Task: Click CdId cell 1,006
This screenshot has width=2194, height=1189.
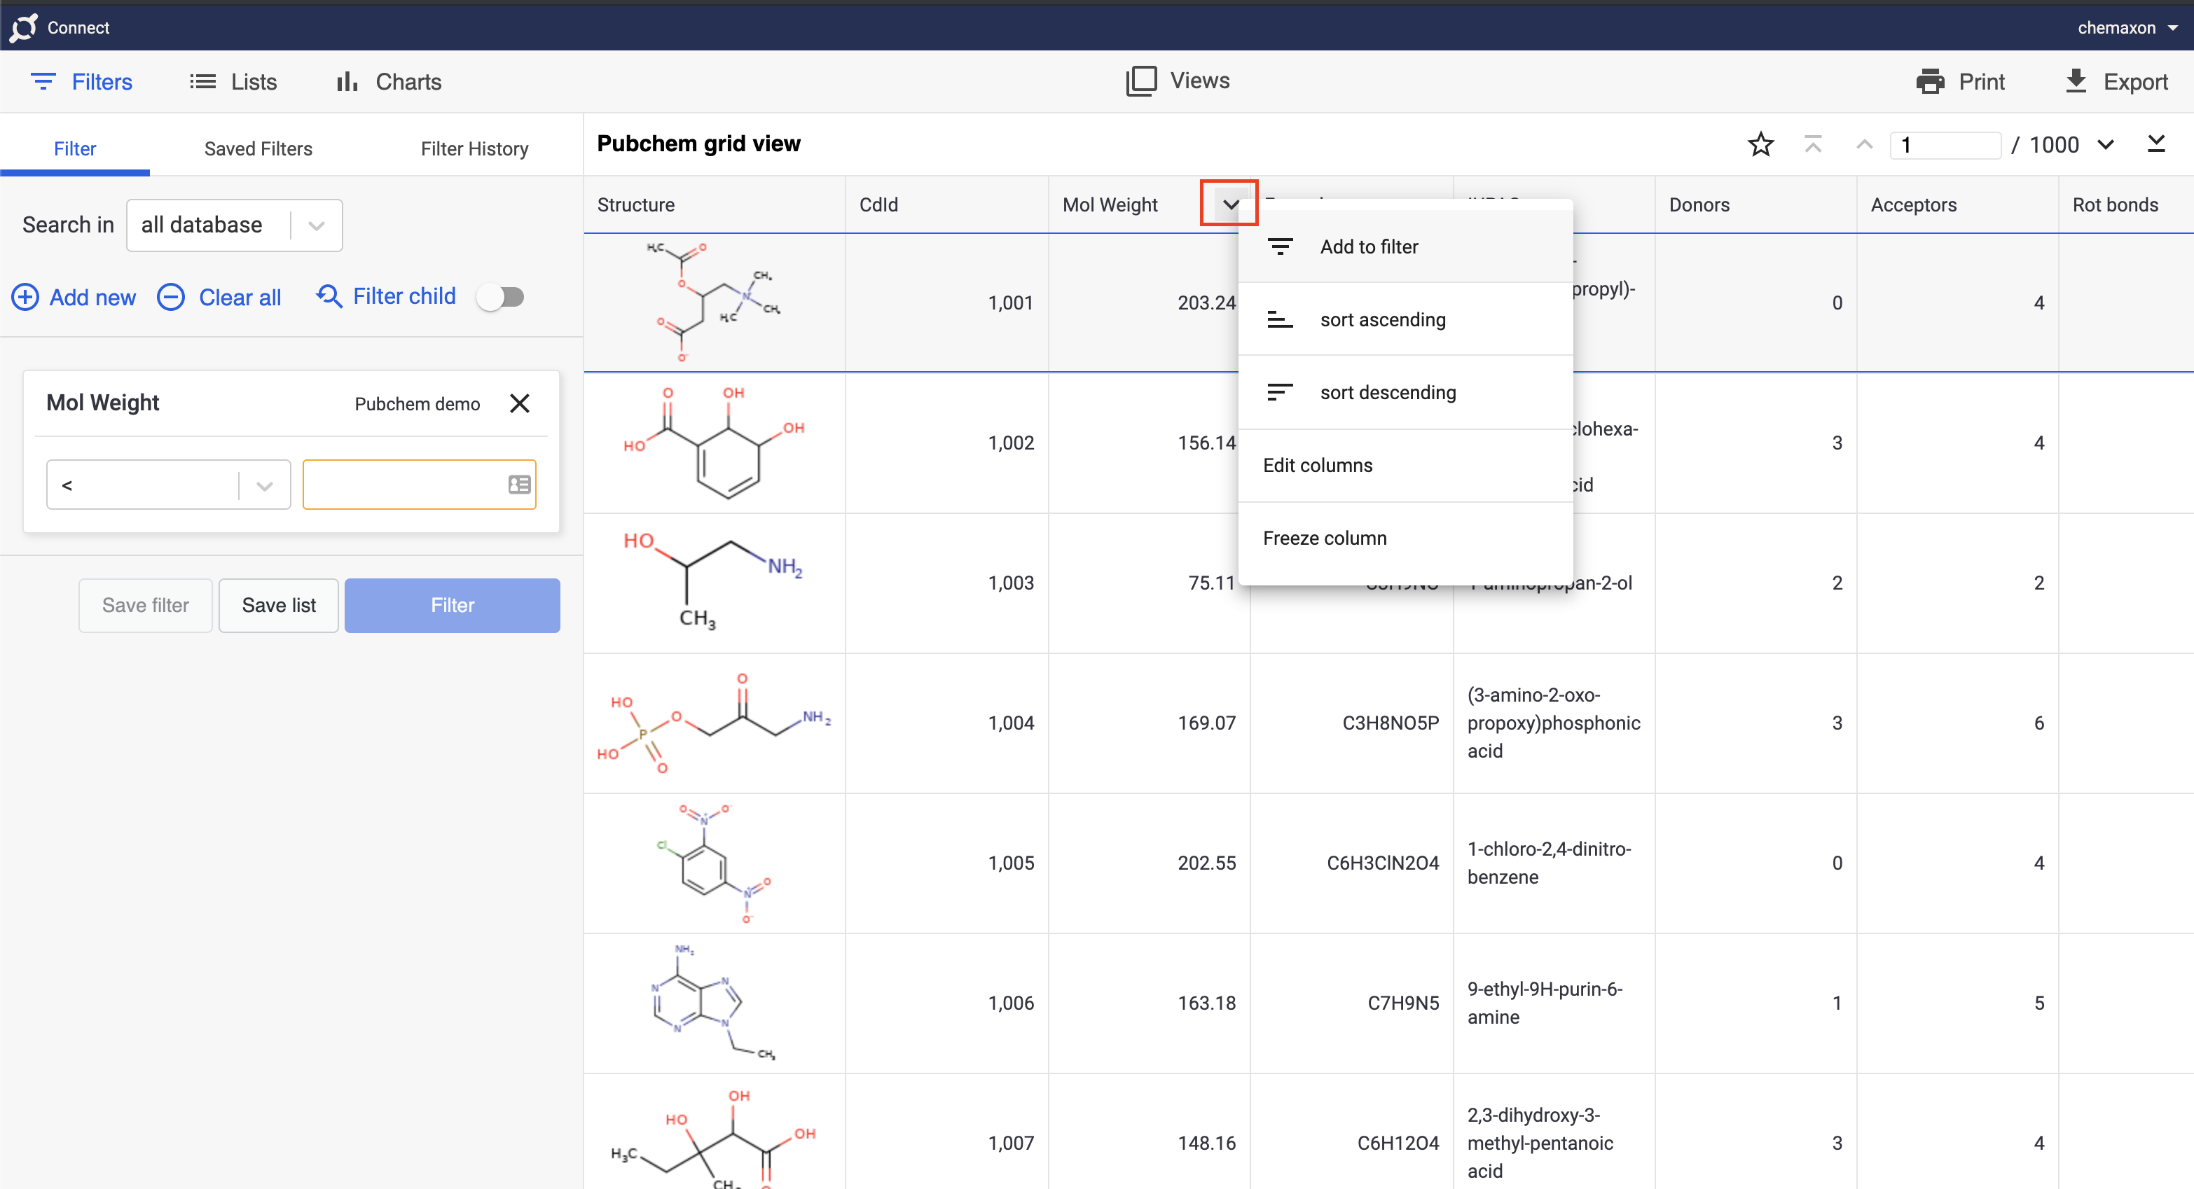Action: 946,1003
